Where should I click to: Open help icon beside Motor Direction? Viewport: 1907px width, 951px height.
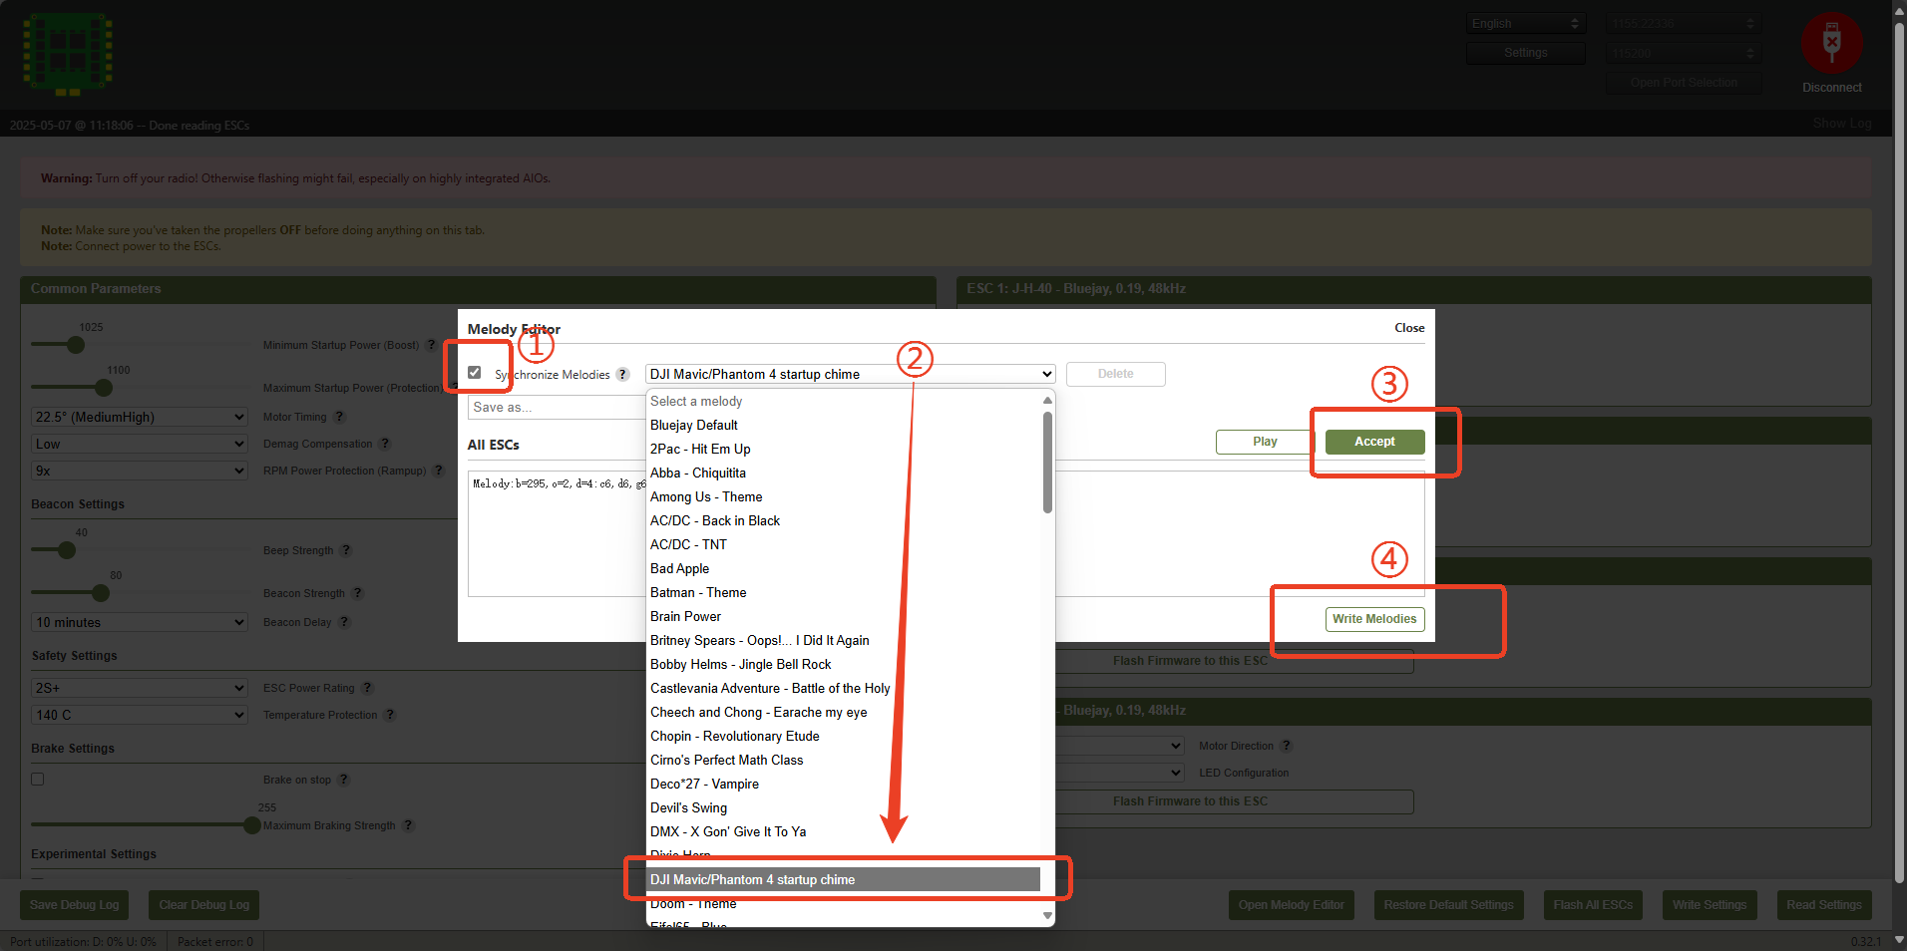pos(1287,746)
